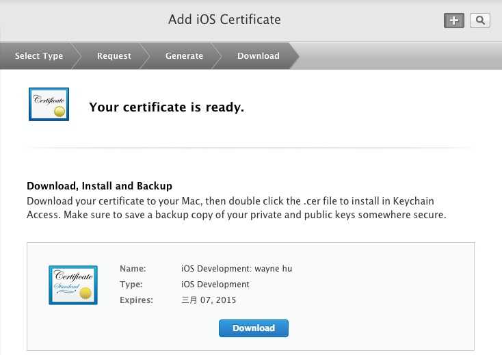Go back to the Request step
502x355 pixels.
pos(114,56)
